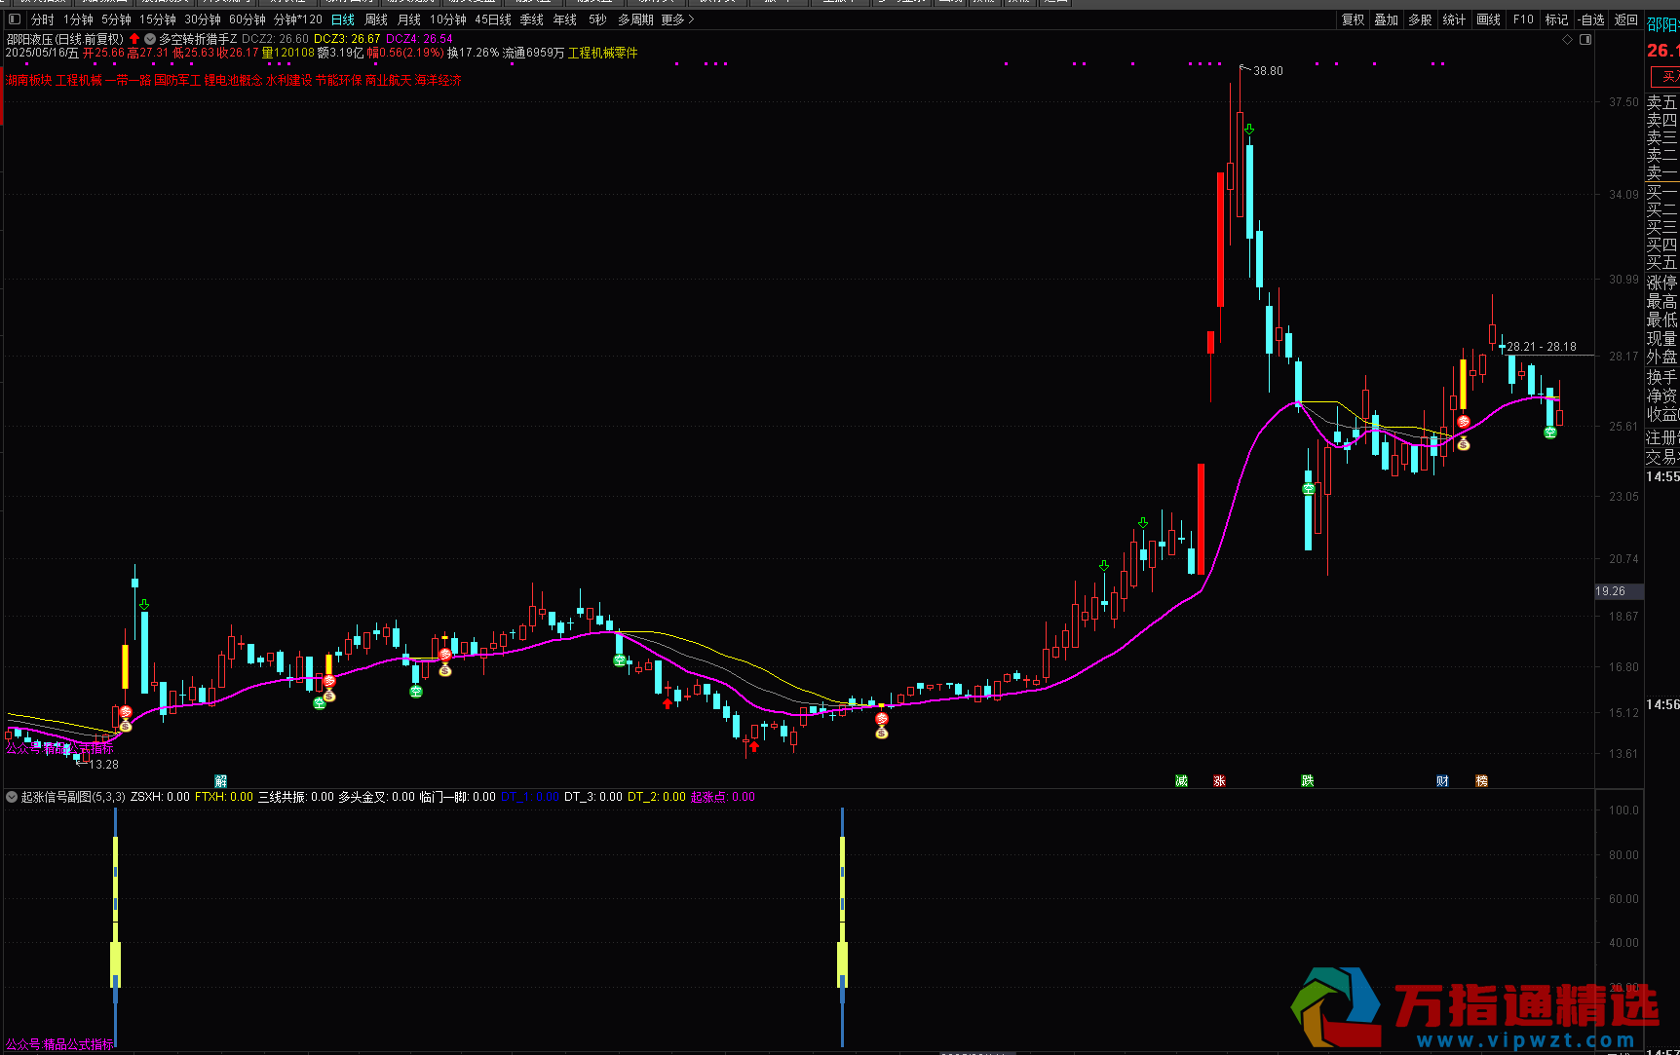The width and height of the screenshot is (1680, 1055).
Task: Click the red up arrow beside 邵阳液压
Action: [134, 39]
